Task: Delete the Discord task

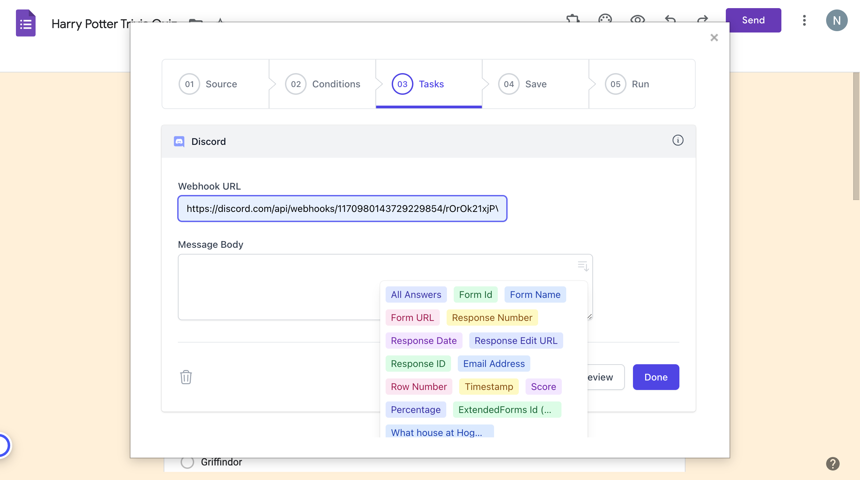Action: pyautogui.click(x=186, y=377)
